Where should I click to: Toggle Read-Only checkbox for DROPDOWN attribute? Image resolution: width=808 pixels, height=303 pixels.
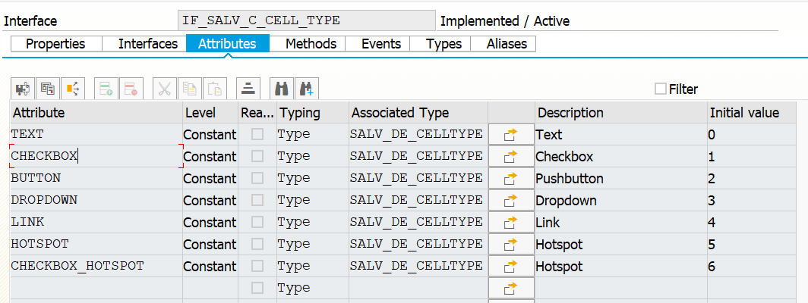[257, 201]
